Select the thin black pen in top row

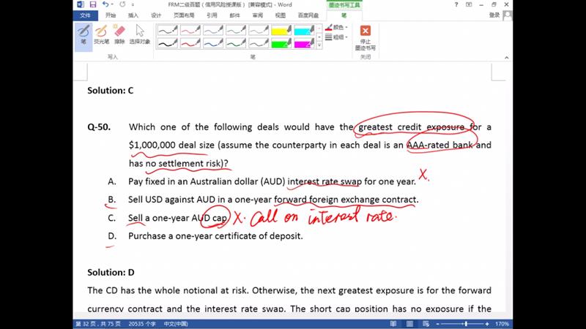click(x=168, y=30)
